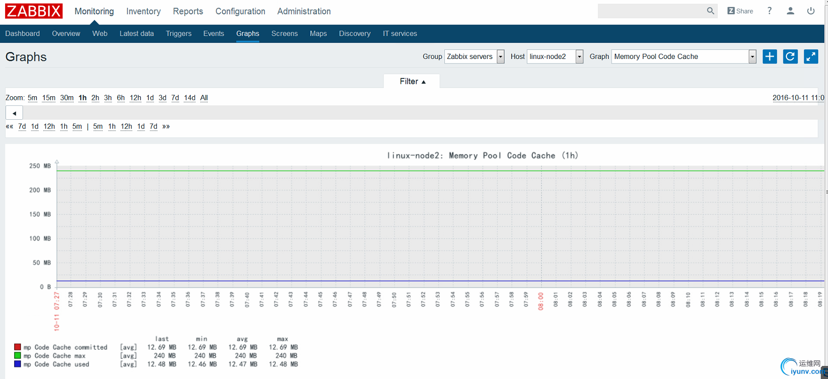828x379 pixels.
Task: Click the green Code Cache max swatch
Action: pyautogui.click(x=17, y=356)
